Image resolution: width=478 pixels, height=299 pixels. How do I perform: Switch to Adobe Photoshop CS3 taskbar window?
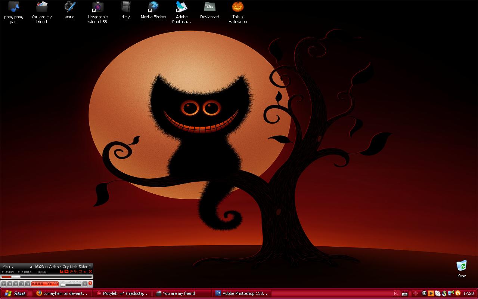pos(241,293)
